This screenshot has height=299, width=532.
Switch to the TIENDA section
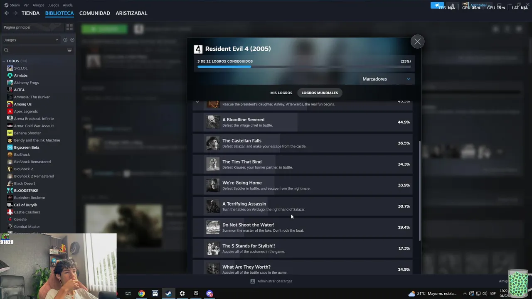pos(30,13)
